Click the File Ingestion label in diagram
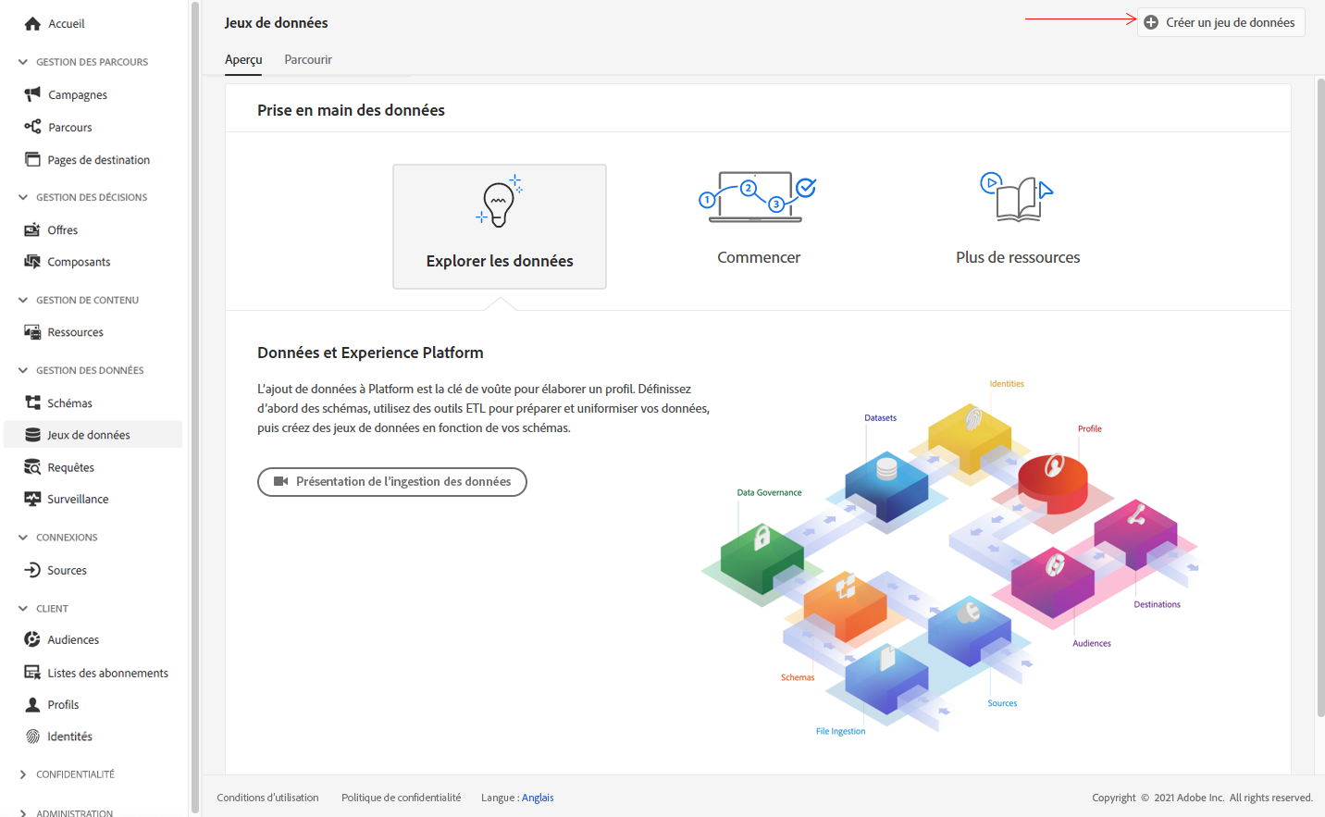The width and height of the screenshot is (1325, 817). [x=840, y=731]
